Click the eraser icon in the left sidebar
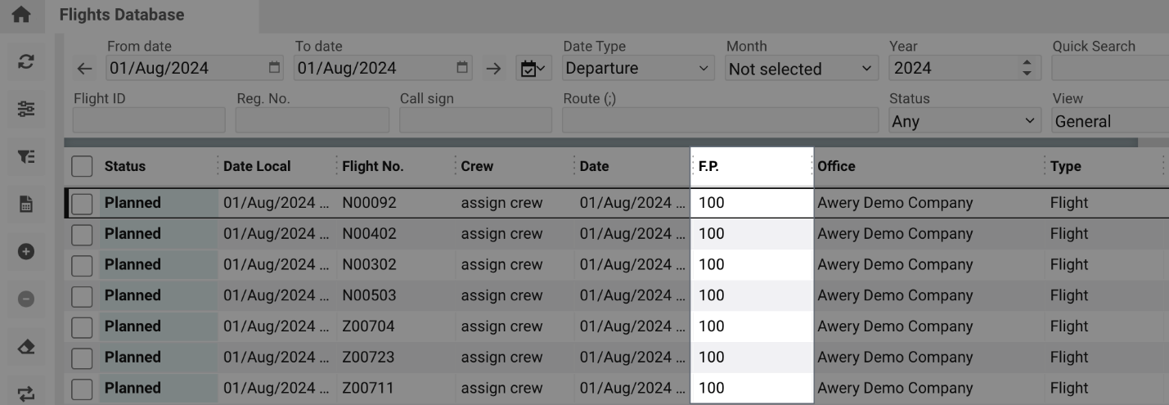Screen dimensions: 1169x405 coord(25,347)
